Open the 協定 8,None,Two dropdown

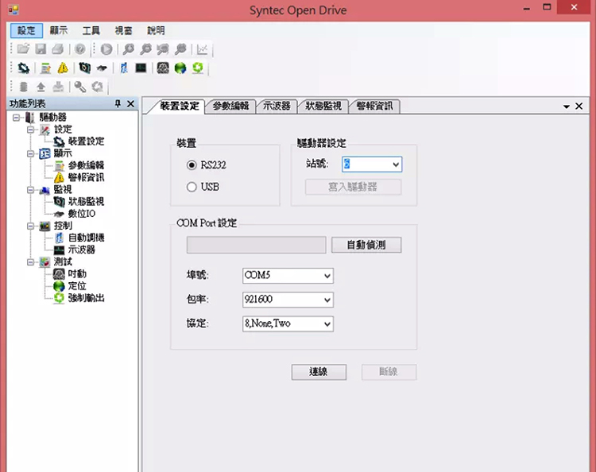tap(327, 324)
